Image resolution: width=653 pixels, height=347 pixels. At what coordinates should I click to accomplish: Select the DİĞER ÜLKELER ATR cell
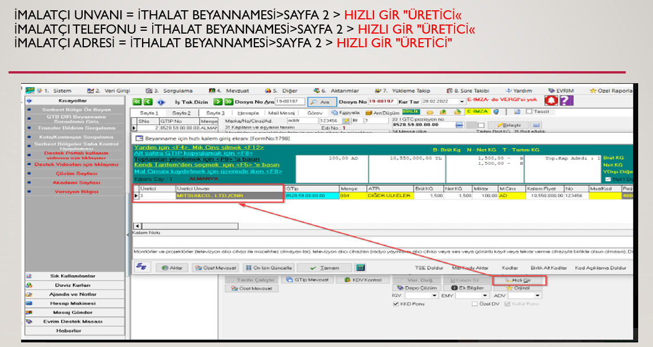tap(390, 195)
